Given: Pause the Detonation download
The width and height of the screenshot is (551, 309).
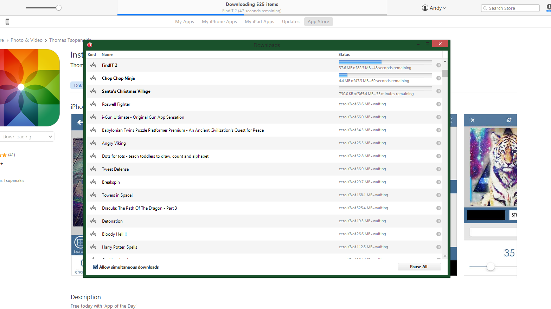Looking at the screenshot, I should 438,221.
